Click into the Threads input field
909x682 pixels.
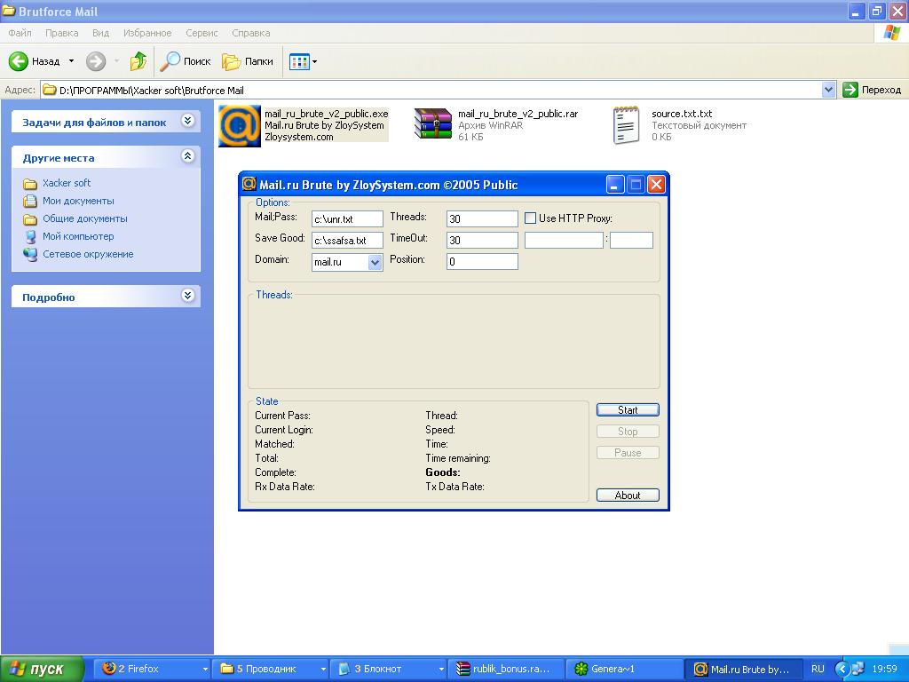coord(482,218)
